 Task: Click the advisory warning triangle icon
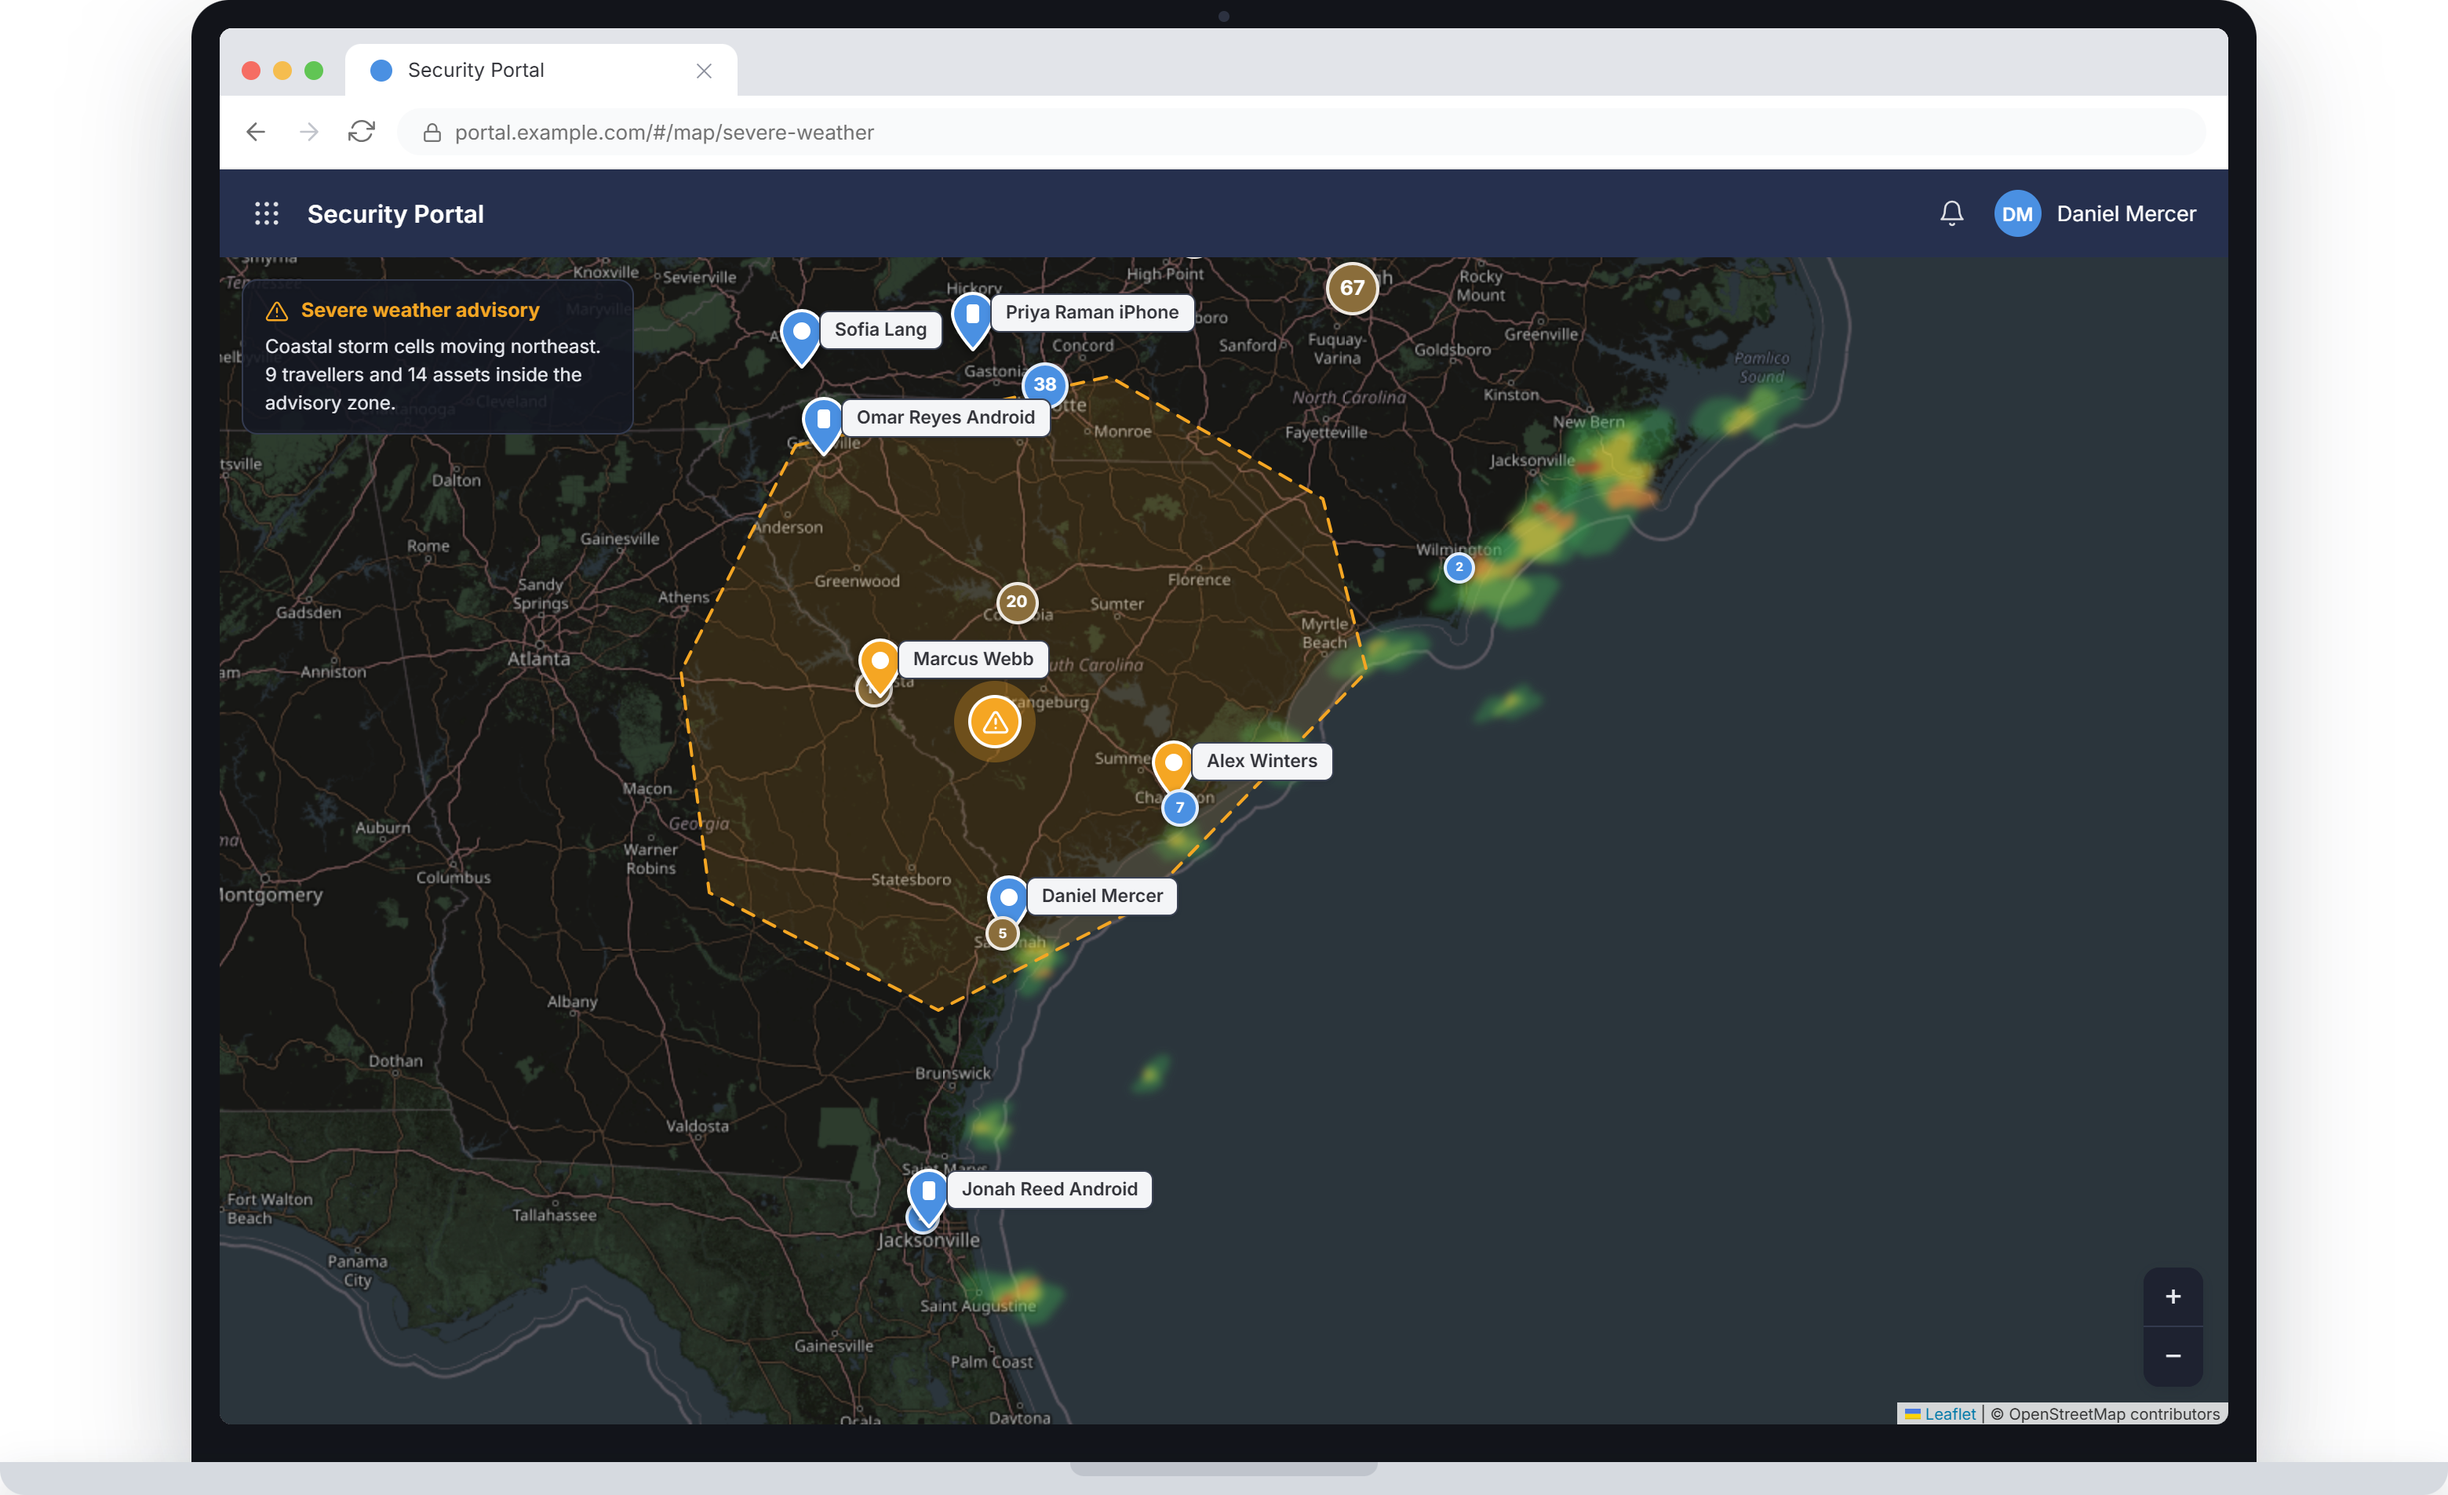(277, 311)
